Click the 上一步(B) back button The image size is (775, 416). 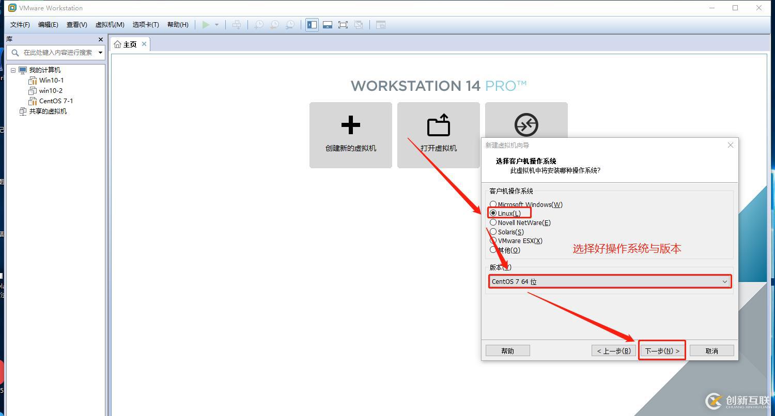coord(614,351)
